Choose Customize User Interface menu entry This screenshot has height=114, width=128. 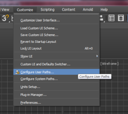[x=57, y=20]
